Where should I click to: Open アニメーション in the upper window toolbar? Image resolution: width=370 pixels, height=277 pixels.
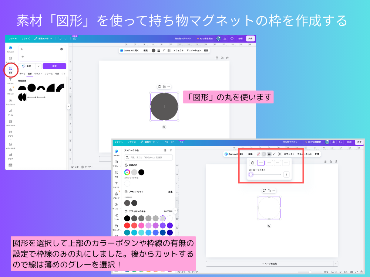point(194,50)
